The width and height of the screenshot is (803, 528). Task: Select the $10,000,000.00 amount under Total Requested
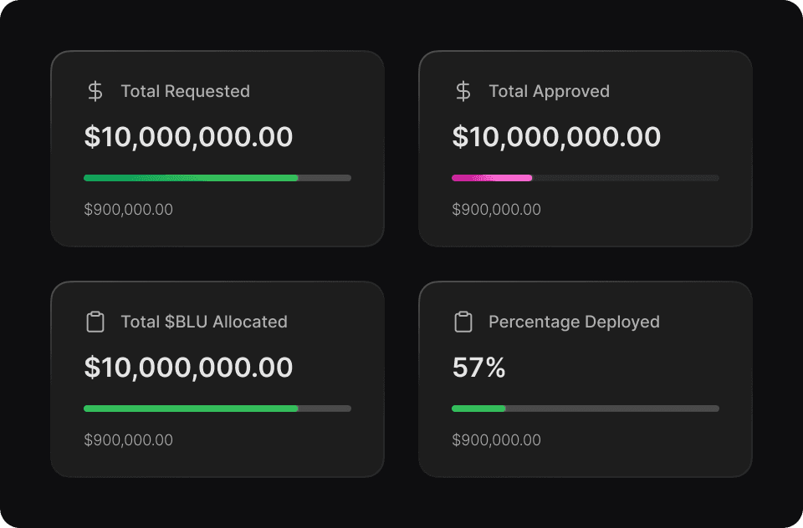[188, 137]
